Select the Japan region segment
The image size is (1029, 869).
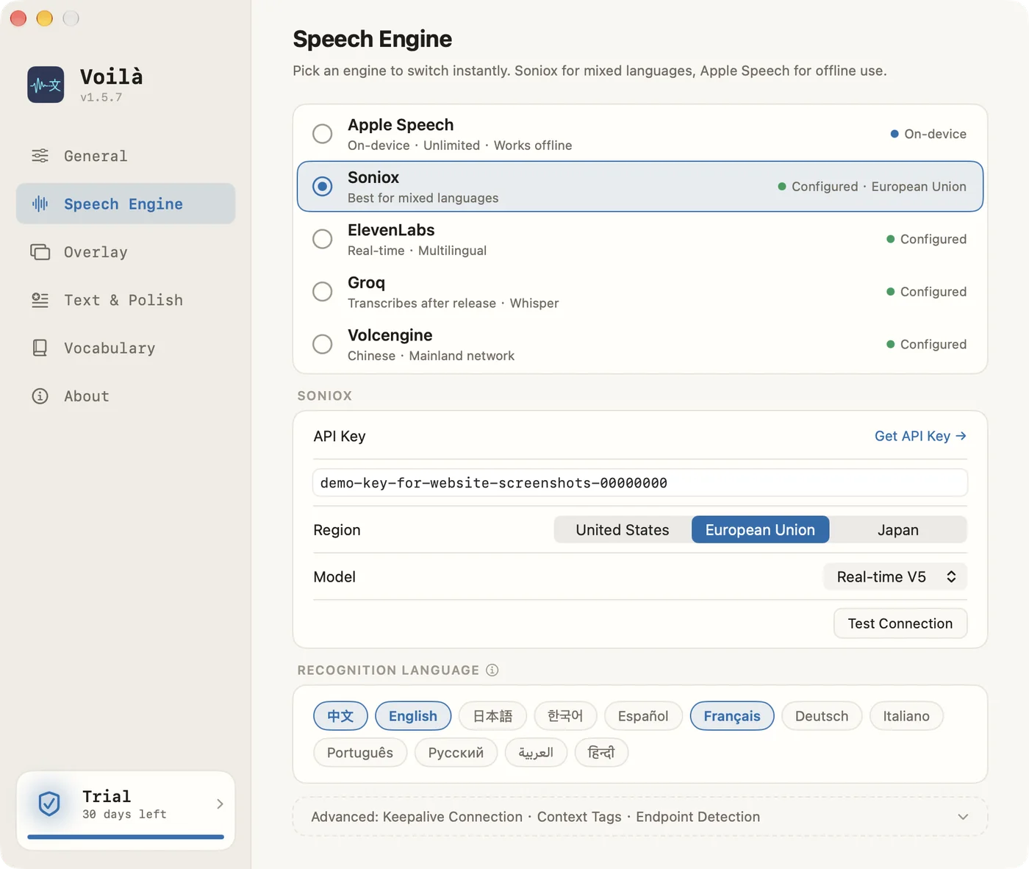click(898, 530)
